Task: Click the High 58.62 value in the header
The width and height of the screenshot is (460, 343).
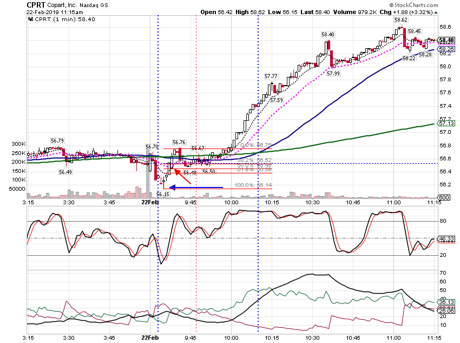Action: pos(250,12)
